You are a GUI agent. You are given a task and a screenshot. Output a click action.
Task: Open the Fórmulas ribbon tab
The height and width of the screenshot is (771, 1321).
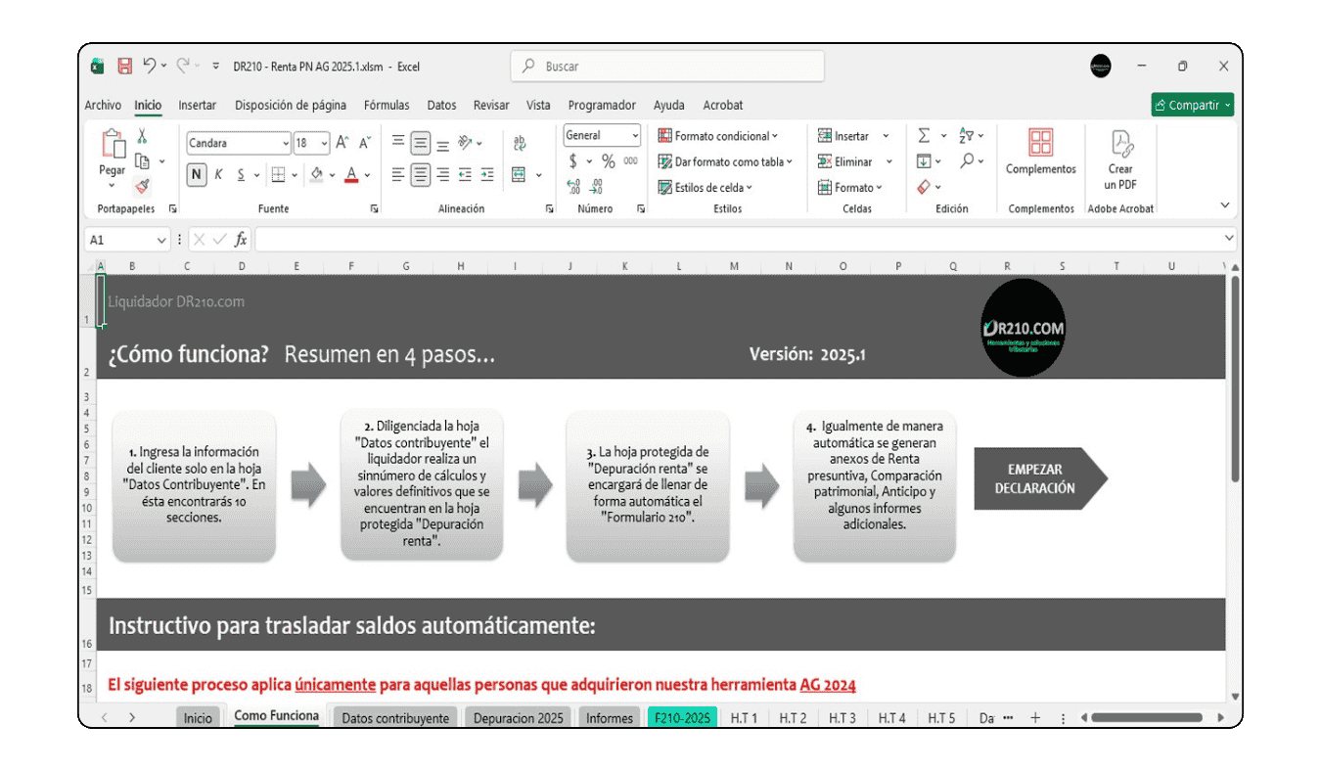[x=387, y=106]
